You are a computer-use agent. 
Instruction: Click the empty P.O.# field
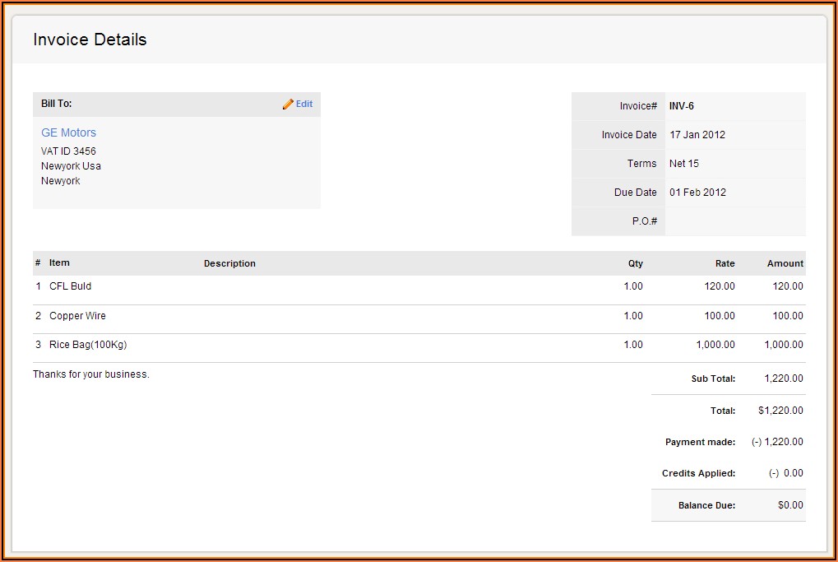point(724,221)
